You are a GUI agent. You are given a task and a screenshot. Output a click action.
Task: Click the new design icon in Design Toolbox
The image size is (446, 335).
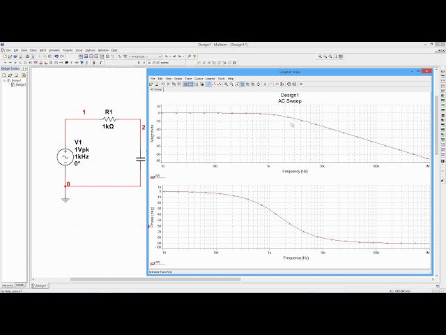point(4,75)
